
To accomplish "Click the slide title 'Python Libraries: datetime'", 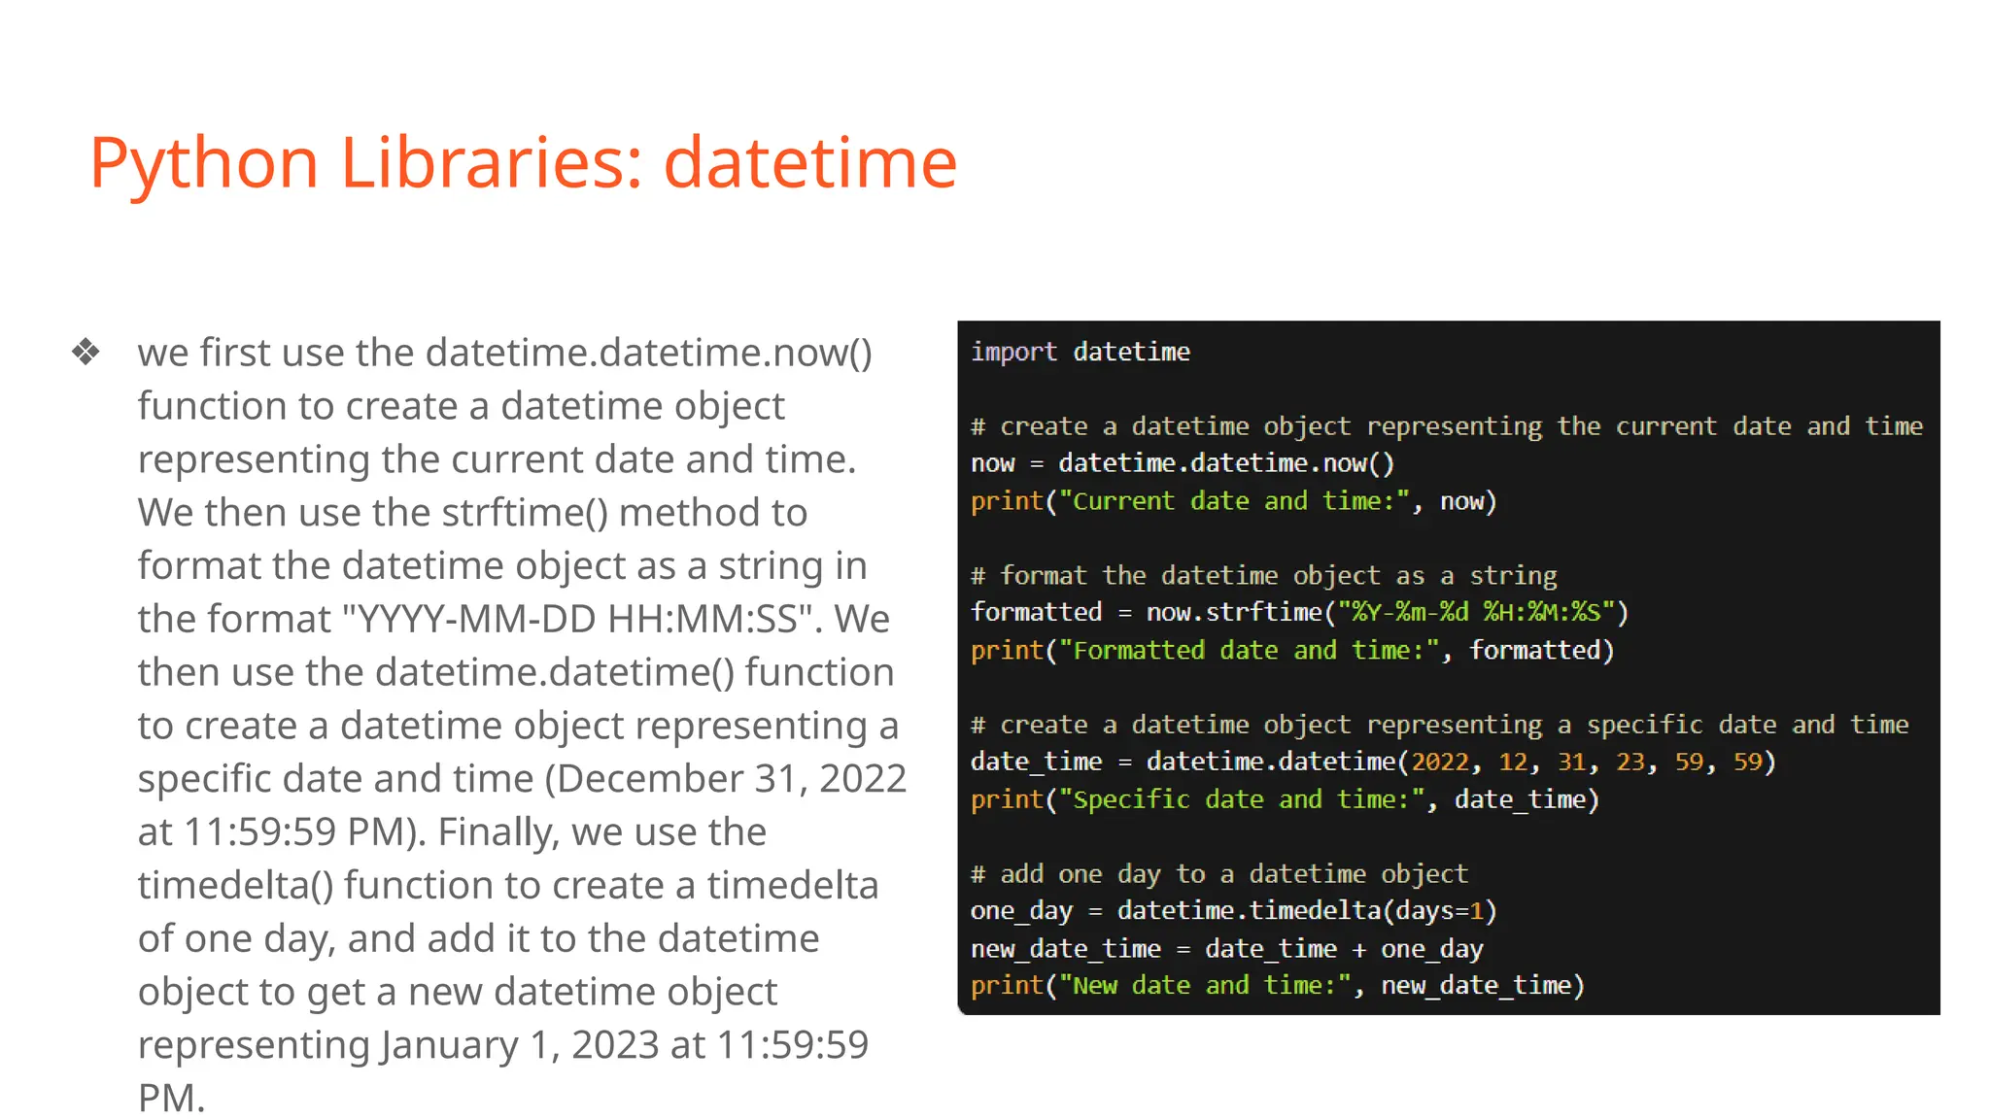I will [x=524, y=163].
